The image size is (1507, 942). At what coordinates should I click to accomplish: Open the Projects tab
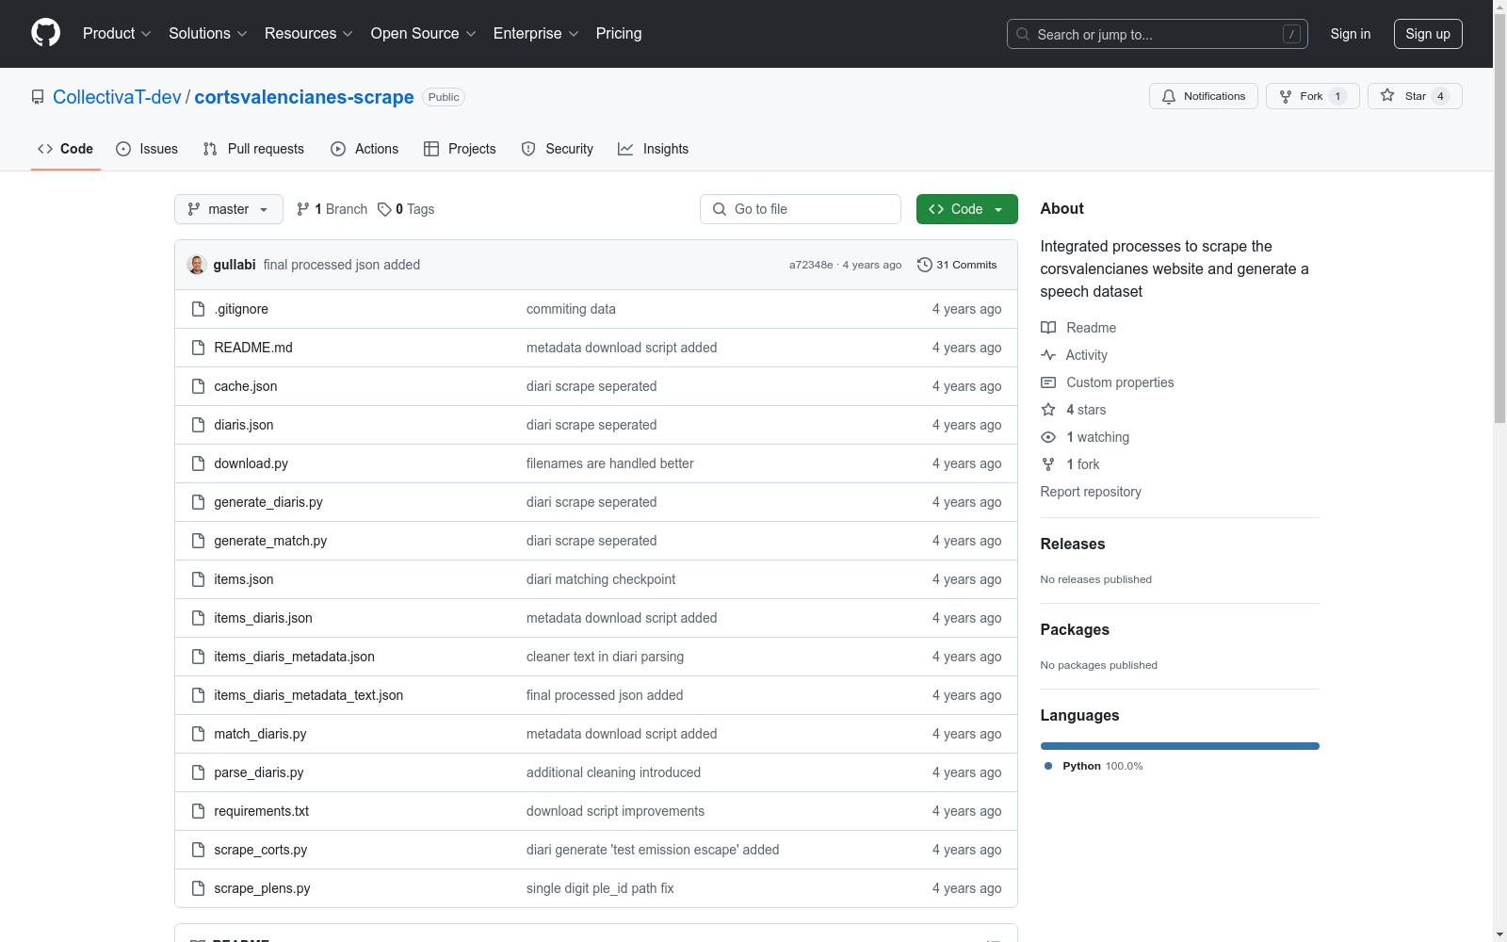tap(460, 149)
